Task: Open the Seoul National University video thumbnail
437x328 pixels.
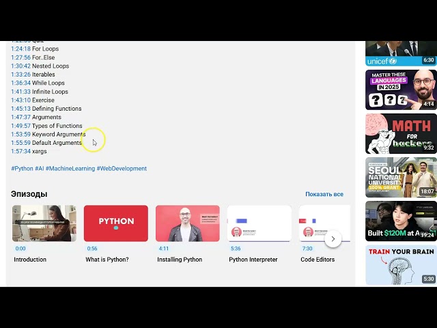Action: pyautogui.click(x=401, y=178)
